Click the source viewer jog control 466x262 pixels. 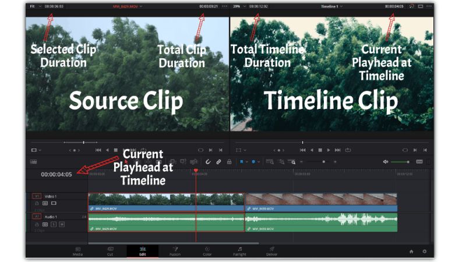75,150
